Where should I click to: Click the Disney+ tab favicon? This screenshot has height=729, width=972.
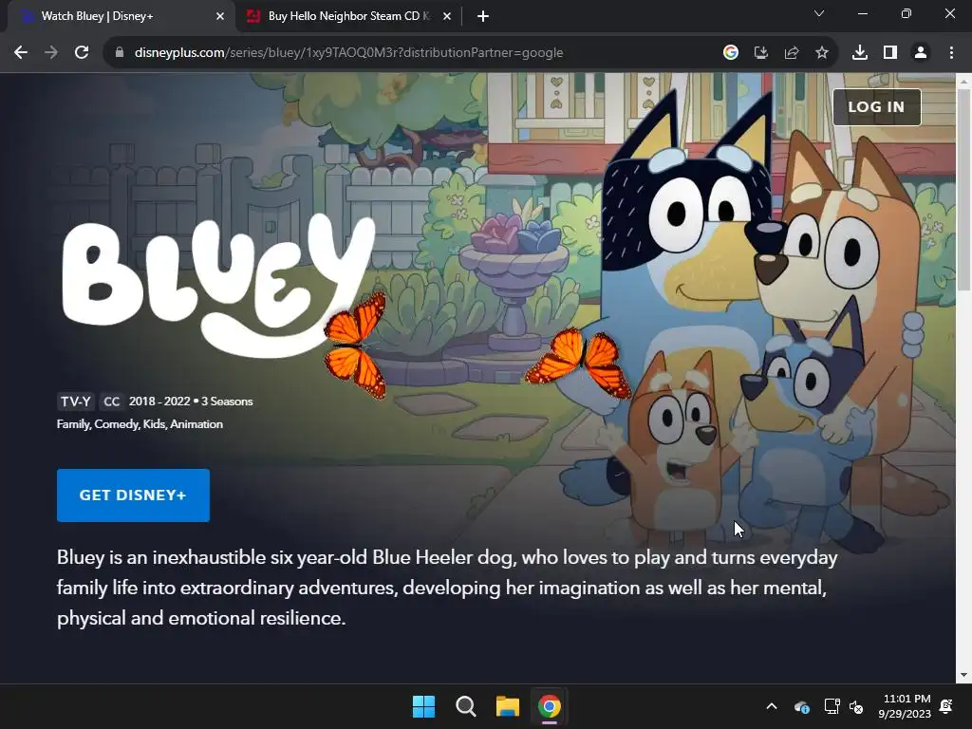(x=27, y=17)
